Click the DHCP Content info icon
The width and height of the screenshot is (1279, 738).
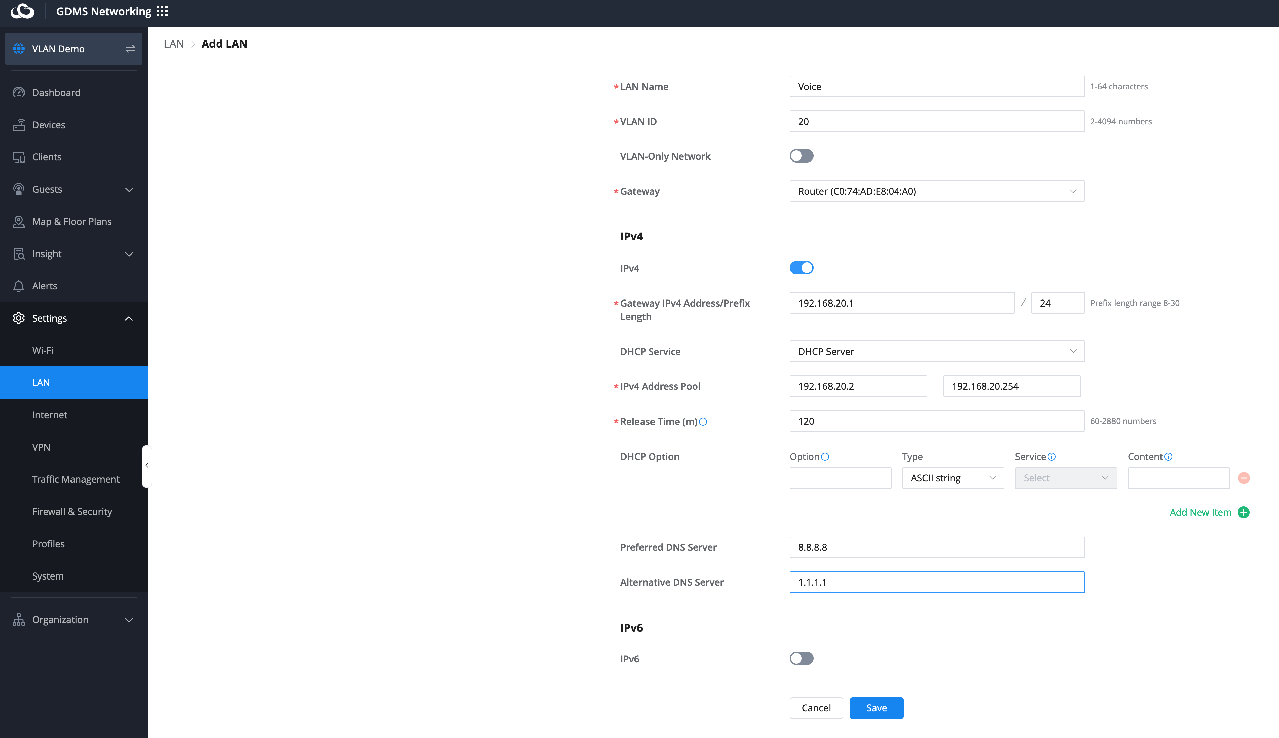tap(1168, 457)
